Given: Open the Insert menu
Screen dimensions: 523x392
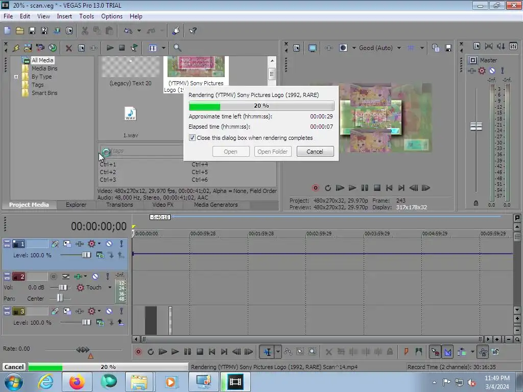Looking at the screenshot, I should [x=64, y=16].
